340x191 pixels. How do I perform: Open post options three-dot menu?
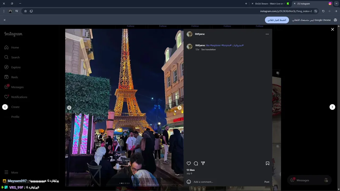(x=267, y=34)
